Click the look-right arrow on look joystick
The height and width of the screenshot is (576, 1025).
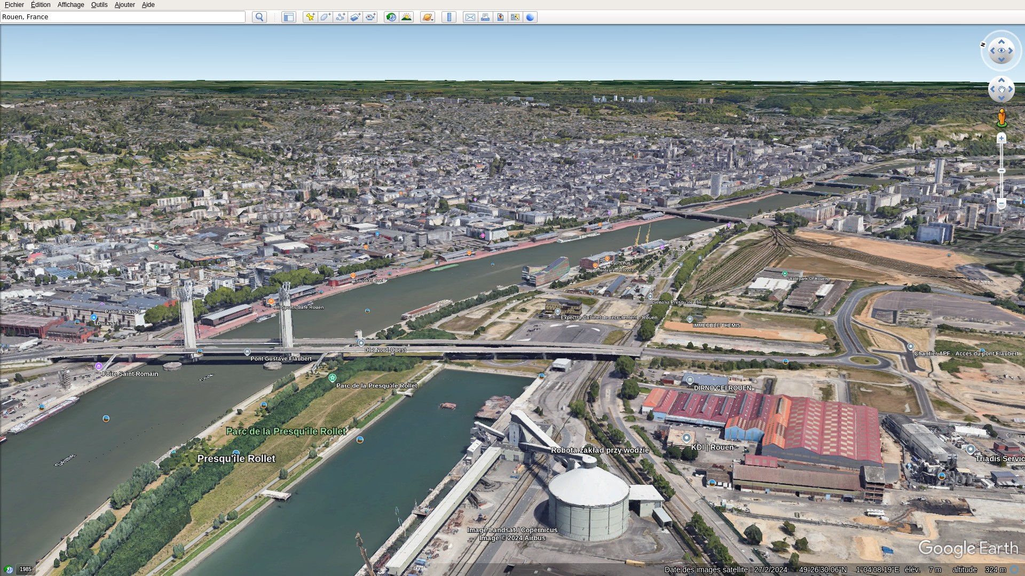(x=1011, y=51)
